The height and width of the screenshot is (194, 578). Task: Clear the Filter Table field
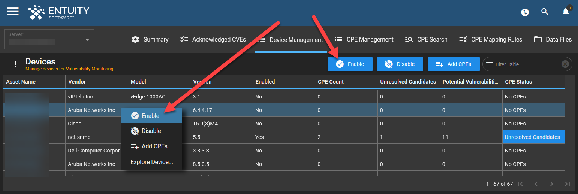coord(565,64)
